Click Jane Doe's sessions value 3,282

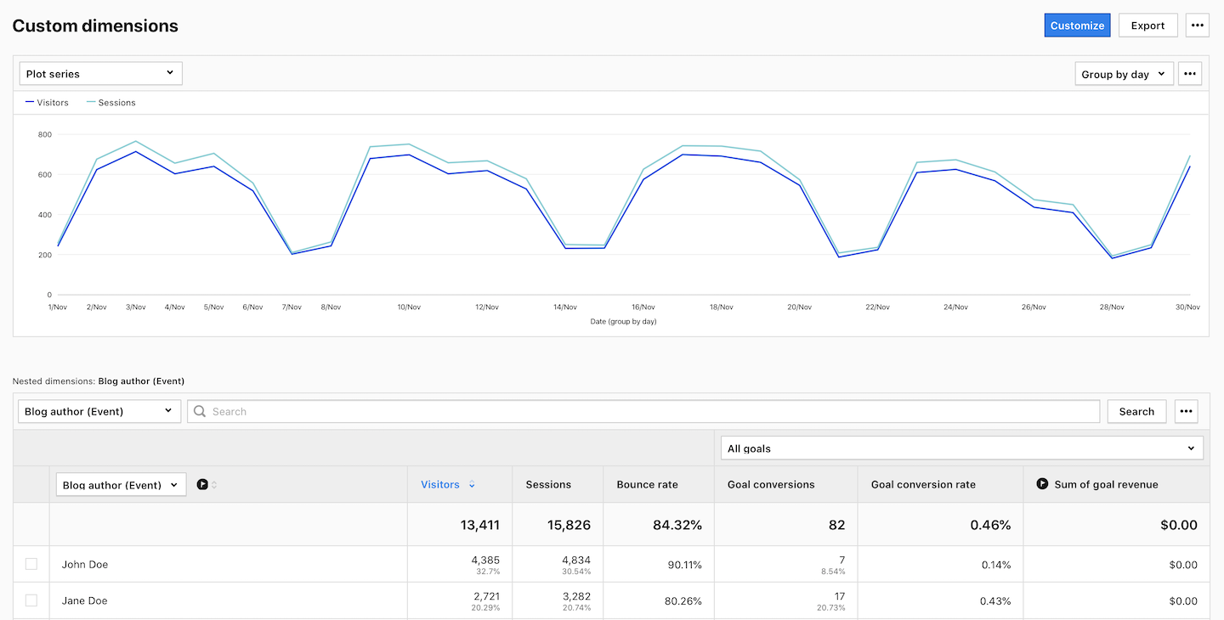(575, 596)
